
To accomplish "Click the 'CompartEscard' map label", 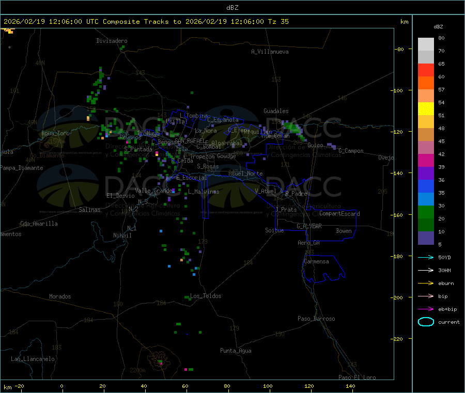I will click(339, 213).
